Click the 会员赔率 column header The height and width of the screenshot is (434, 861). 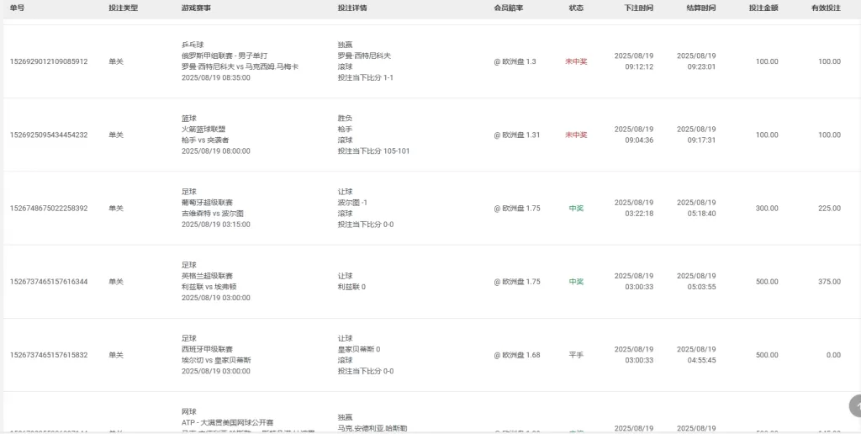pyautogui.click(x=508, y=8)
